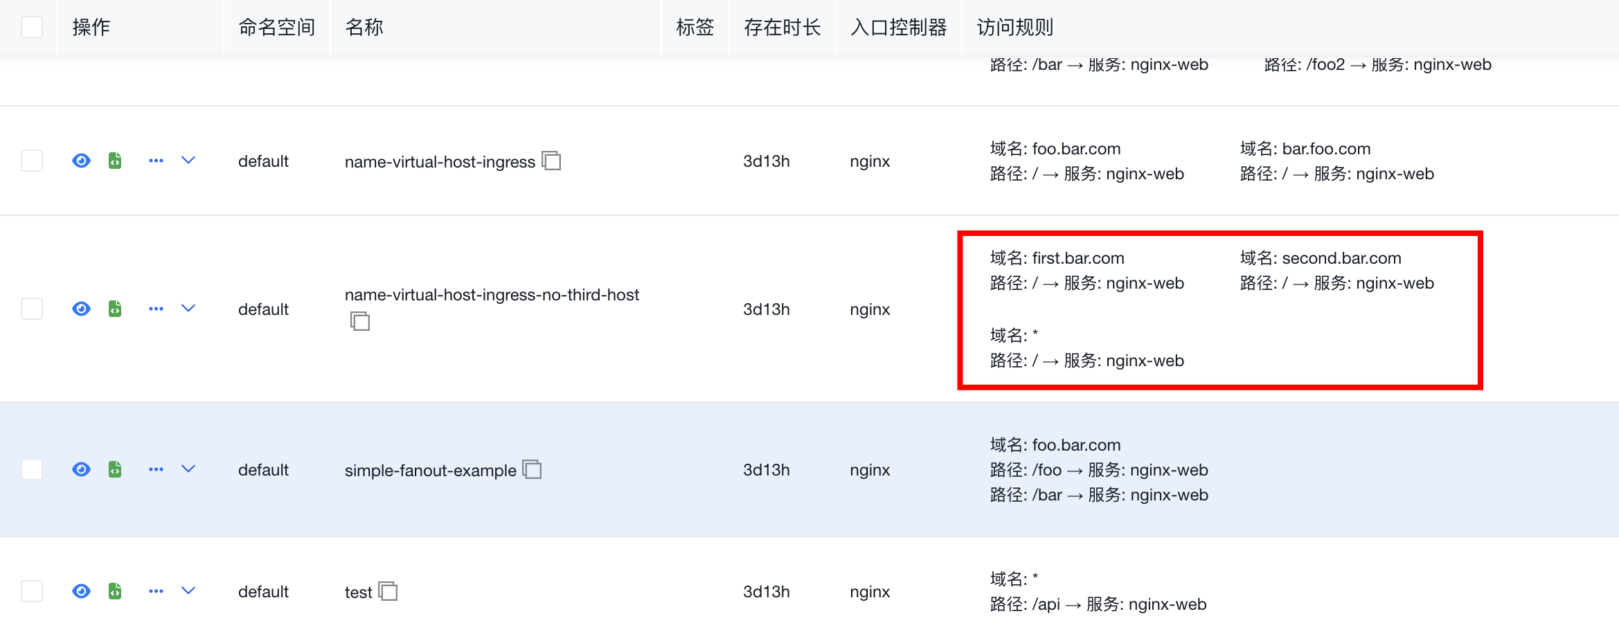
Task: Open the name-virtual-host-ingress name link
Action: pos(440,161)
